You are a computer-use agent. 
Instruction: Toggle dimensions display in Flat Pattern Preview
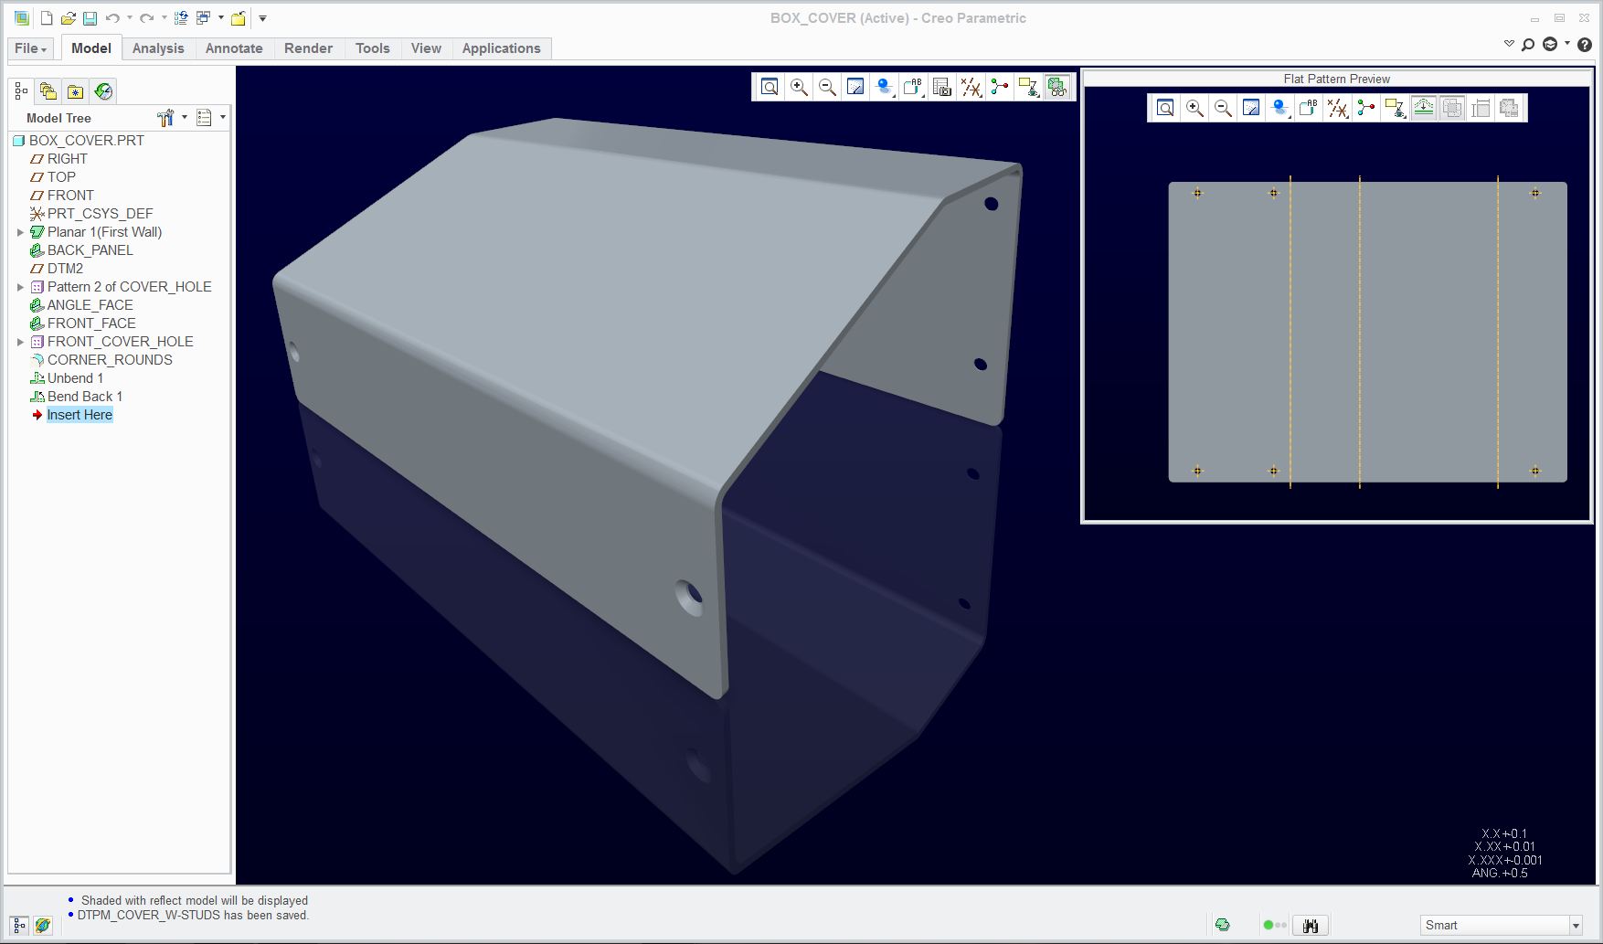tap(1481, 108)
